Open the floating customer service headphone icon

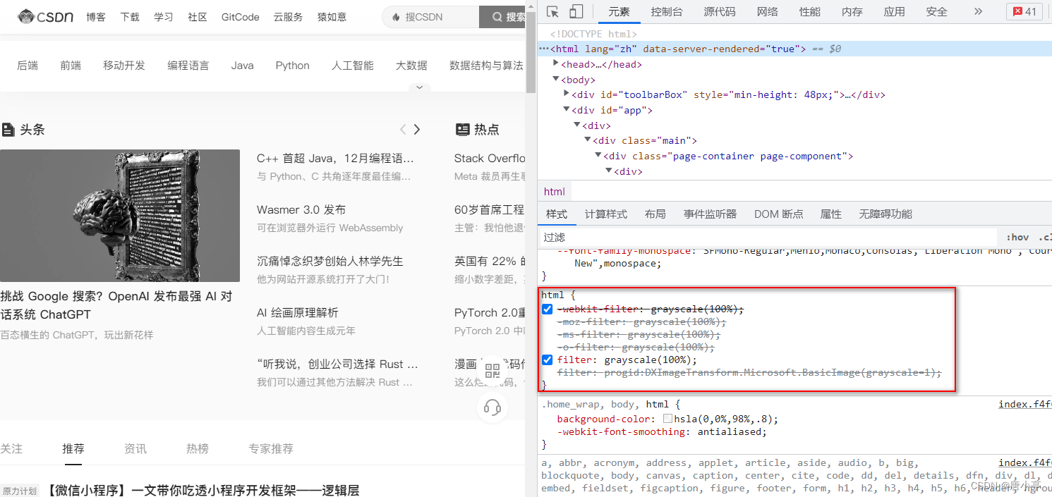(x=492, y=408)
